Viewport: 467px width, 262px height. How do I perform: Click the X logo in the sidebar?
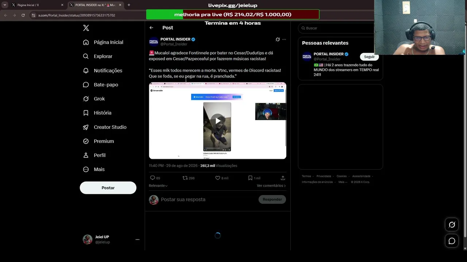[86, 28]
